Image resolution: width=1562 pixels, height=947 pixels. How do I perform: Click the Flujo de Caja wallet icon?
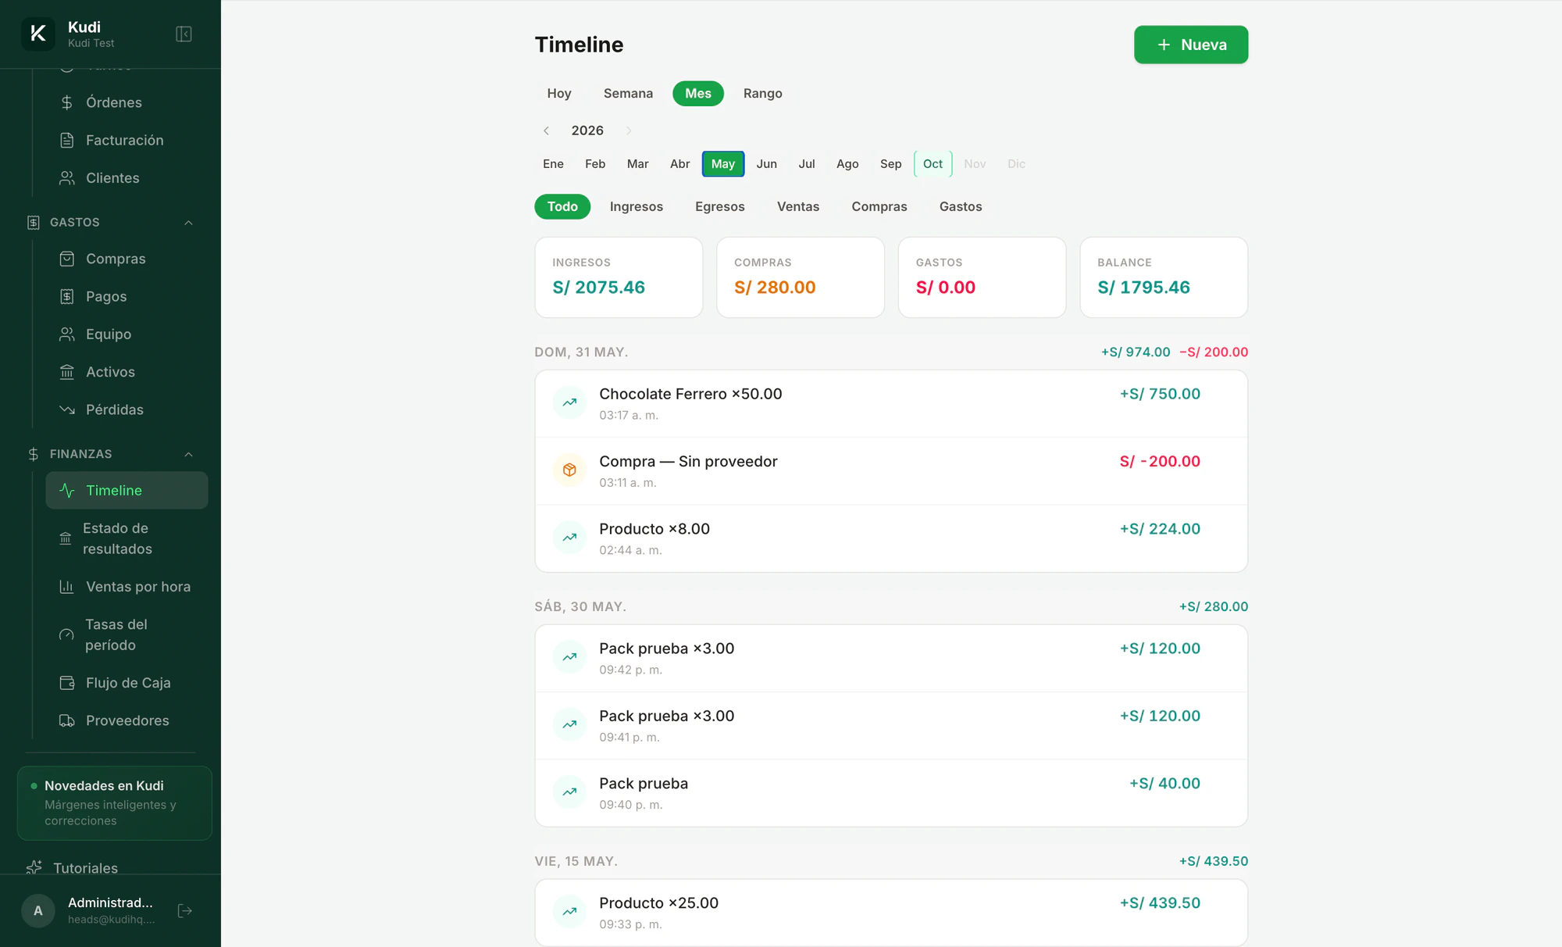point(67,683)
